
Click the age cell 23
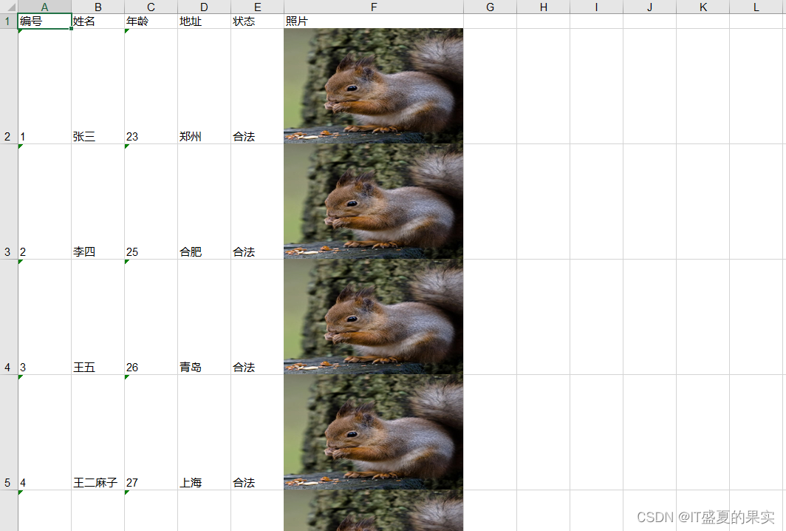pos(151,87)
